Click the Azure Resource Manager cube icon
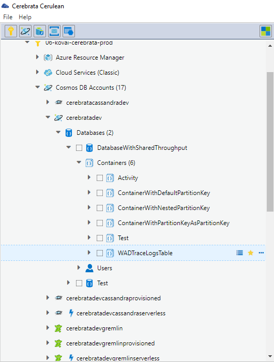Screen dimensions: 274x362 coord(48,58)
